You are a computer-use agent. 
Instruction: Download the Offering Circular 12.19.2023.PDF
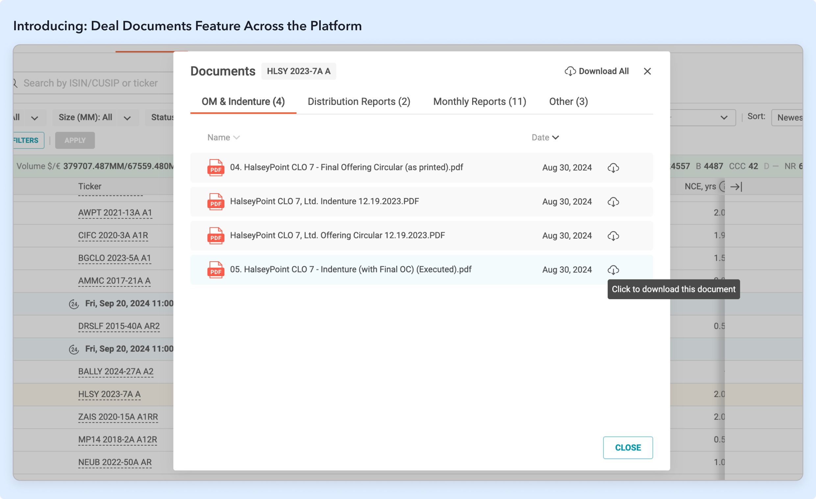(x=613, y=236)
